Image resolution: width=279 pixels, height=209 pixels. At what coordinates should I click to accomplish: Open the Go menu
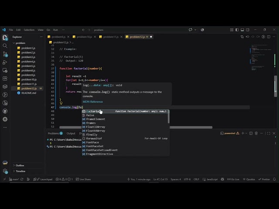pos(48,30)
